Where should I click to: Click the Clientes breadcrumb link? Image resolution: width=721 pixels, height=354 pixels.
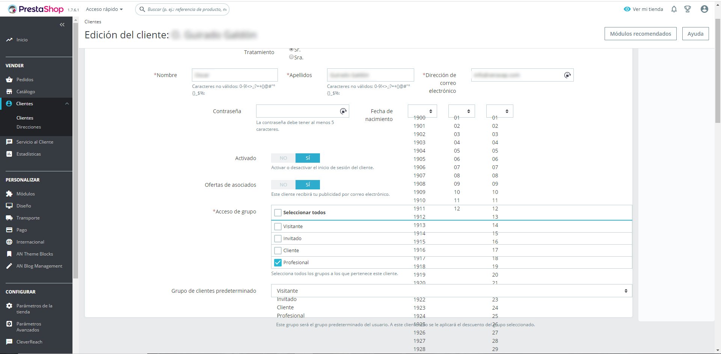[93, 22]
